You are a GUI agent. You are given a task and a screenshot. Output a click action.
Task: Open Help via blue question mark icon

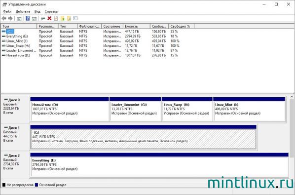pos(28,18)
